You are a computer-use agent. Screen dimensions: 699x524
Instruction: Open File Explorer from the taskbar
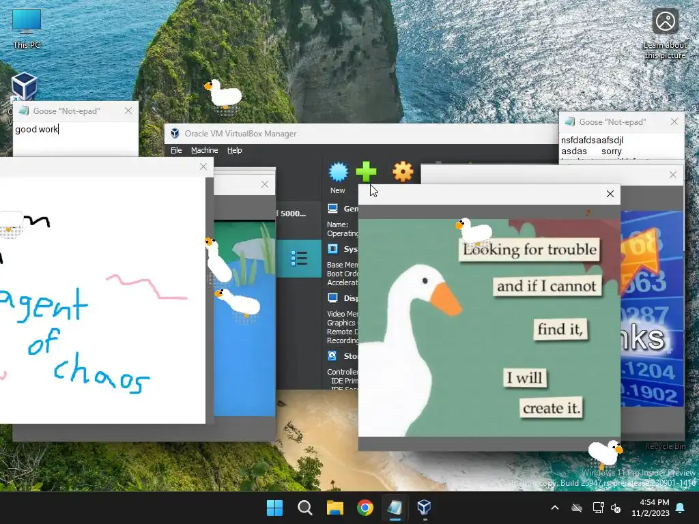[334, 508]
